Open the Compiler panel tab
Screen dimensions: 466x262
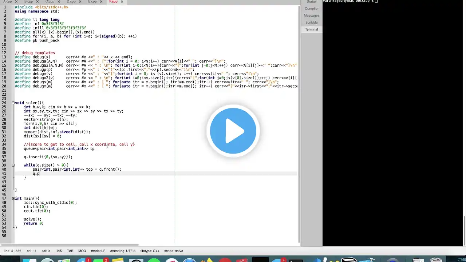tap(312, 8)
